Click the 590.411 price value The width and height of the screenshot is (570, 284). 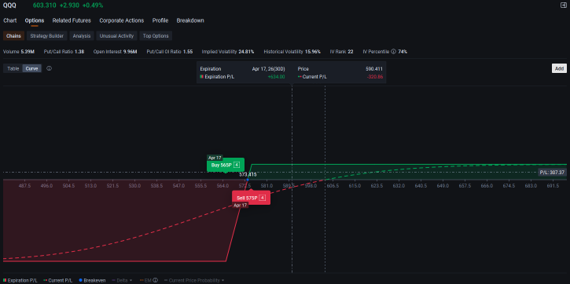(x=374, y=68)
